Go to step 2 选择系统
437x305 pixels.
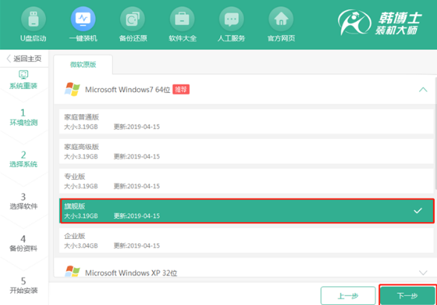click(24, 159)
